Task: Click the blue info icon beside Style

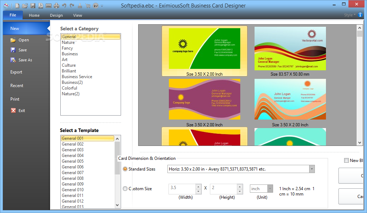Action: (360, 15)
